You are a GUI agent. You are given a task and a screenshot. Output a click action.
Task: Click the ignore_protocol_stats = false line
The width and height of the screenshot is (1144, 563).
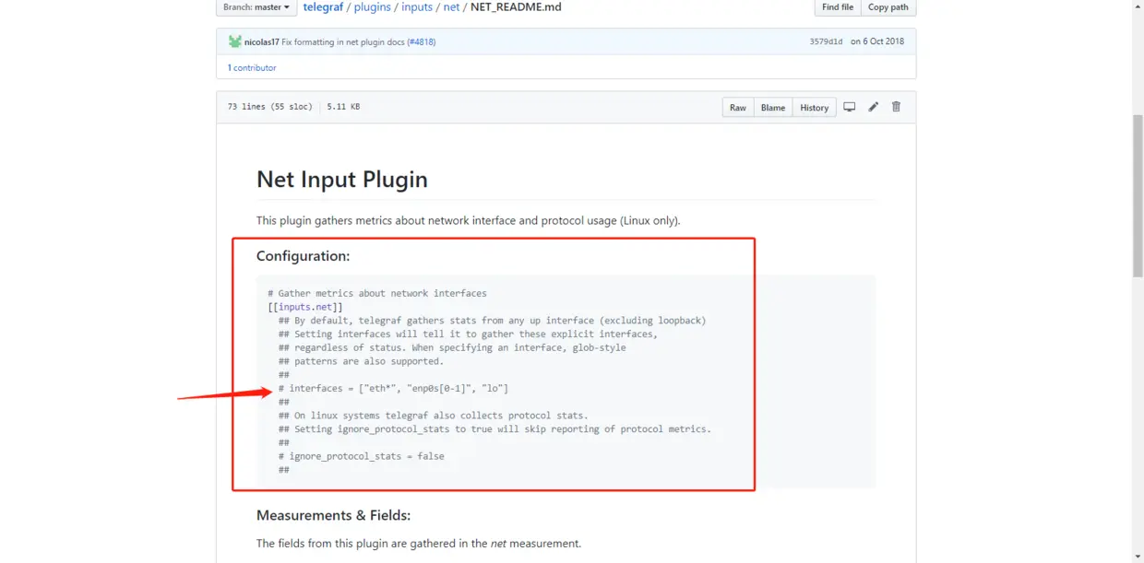(x=361, y=456)
